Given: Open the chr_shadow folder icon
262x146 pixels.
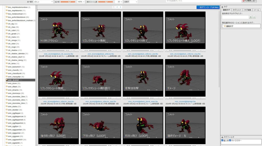Looking at the screenshot, I should (x=6, y=50).
